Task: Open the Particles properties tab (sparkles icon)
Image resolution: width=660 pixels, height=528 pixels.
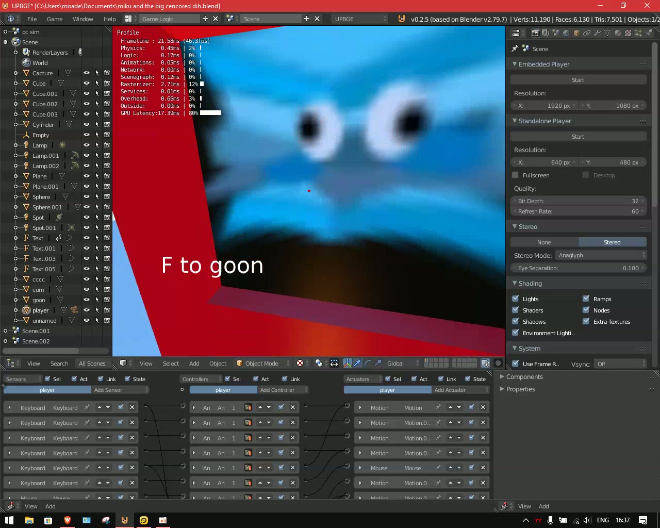Action: coord(638,33)
